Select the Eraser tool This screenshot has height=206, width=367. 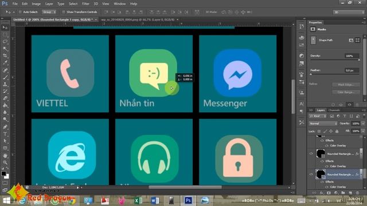[5, 98]
